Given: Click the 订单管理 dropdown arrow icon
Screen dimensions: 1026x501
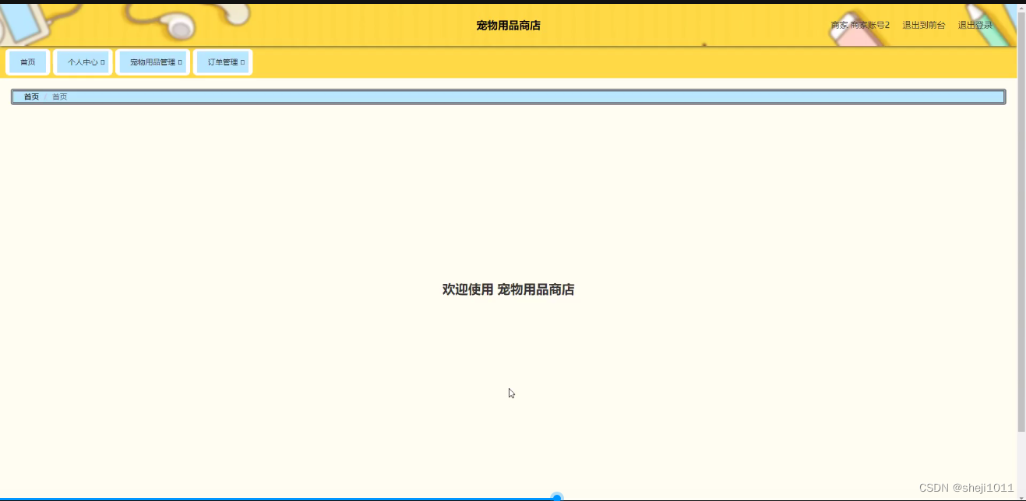Looking at the screenshot, I should pos(244,61).
